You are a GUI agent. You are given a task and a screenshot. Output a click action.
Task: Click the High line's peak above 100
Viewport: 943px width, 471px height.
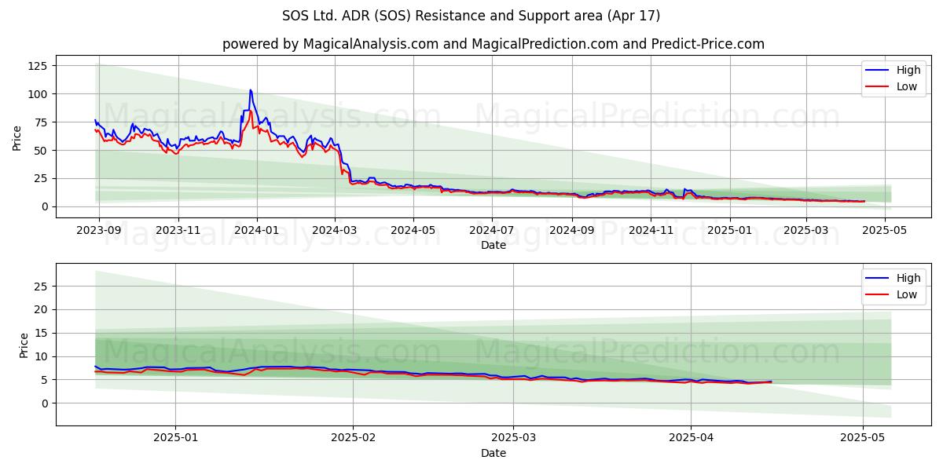tap(250, 90)
